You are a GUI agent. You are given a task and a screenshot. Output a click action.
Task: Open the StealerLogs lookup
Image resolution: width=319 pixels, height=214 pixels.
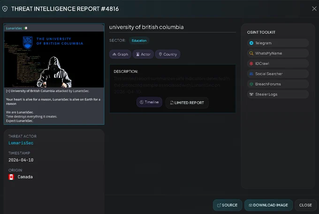[x=278, y=94]
